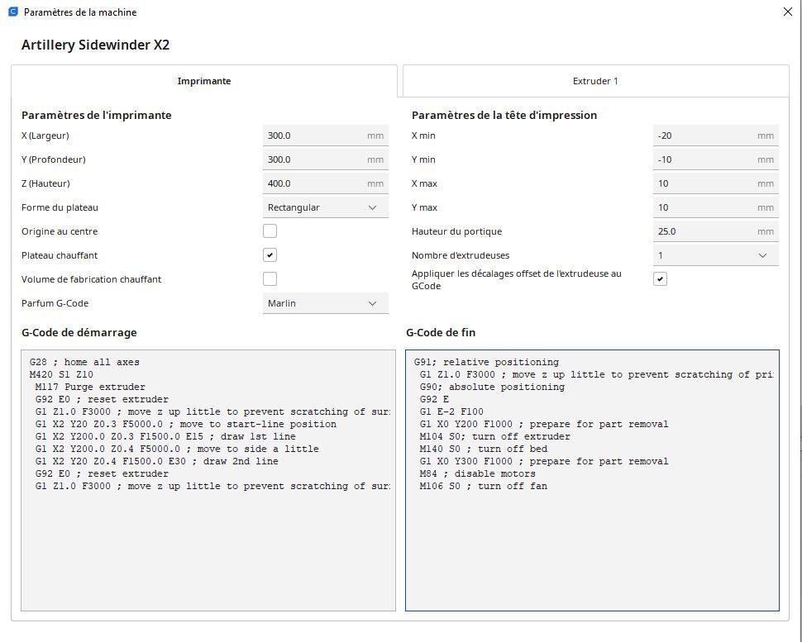Click the Cura app icon in title bar
The height and width of the screenshot is (642, 802).
(13, 12)
